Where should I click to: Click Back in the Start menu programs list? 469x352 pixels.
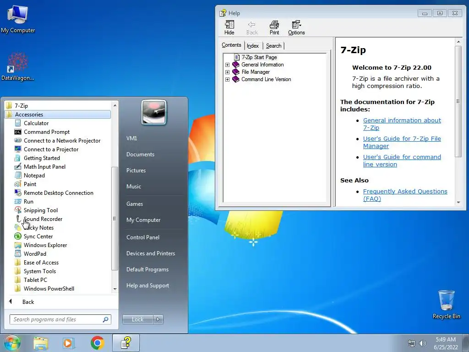coord(28,302)
